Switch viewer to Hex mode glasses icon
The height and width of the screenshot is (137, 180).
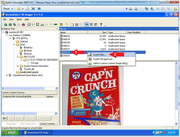(x=95, y=24)
